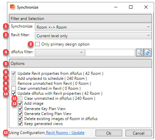Toggle Clear unmatched in Revit checkbox
This screenshot has width=155, height=140.
(14, 88)
